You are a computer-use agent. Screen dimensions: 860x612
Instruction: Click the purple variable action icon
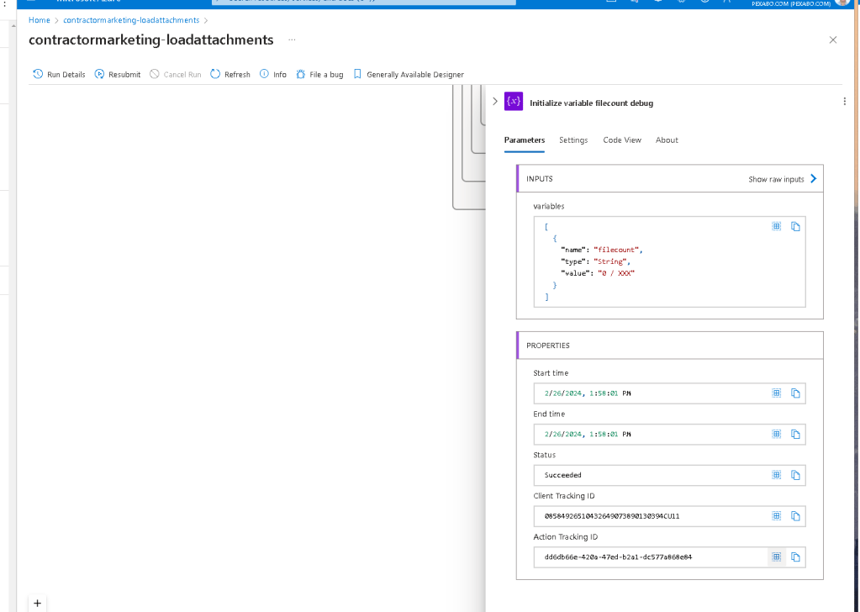[x=514, y=102]
